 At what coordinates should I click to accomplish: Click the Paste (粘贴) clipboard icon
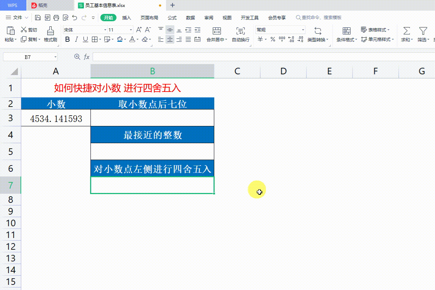11,30
